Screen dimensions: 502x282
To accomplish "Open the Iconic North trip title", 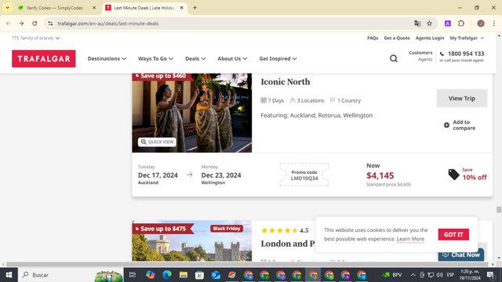I will 286,81.
